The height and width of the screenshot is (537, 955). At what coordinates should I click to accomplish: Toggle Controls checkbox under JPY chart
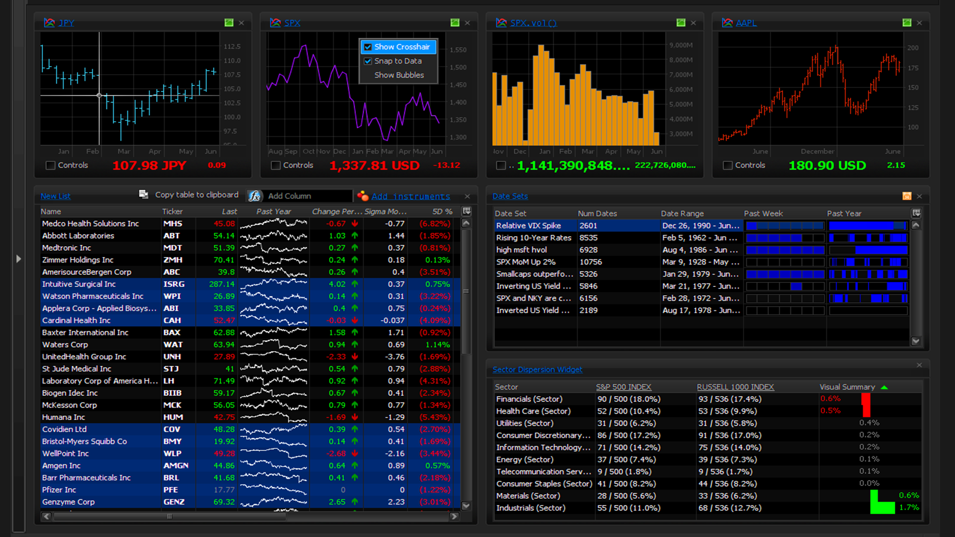[x=50, y=166]
